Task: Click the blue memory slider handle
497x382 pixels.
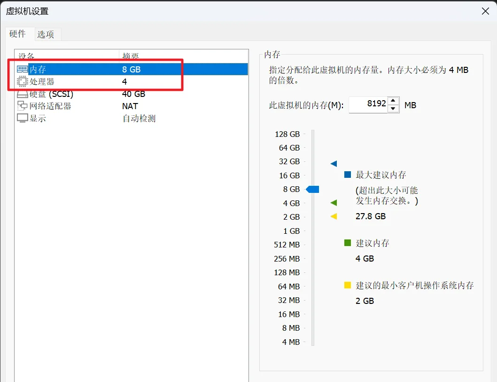Action: click(x=312, y=189)
